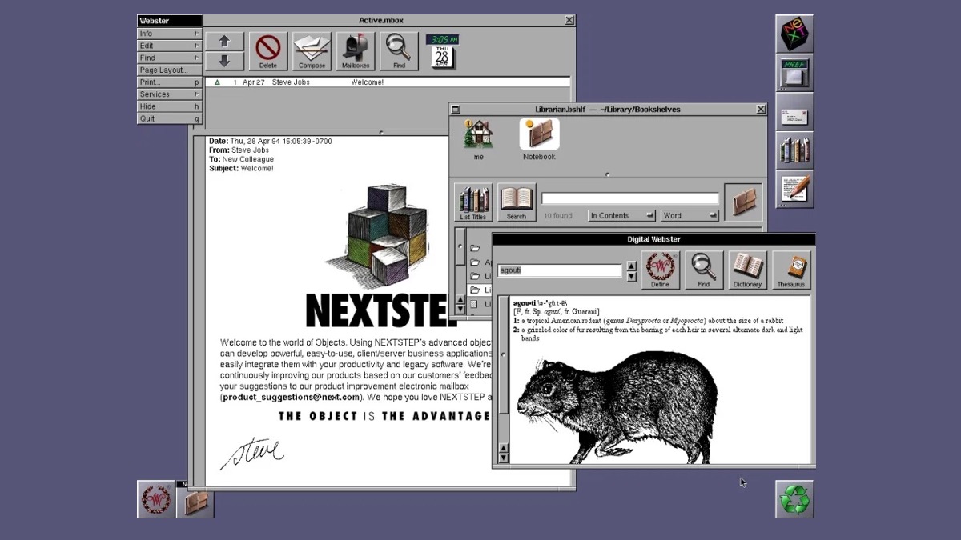This screenshot has width=961, height=540.
Task: Click the Define button in Digital Webster
Action: point(660,270)
